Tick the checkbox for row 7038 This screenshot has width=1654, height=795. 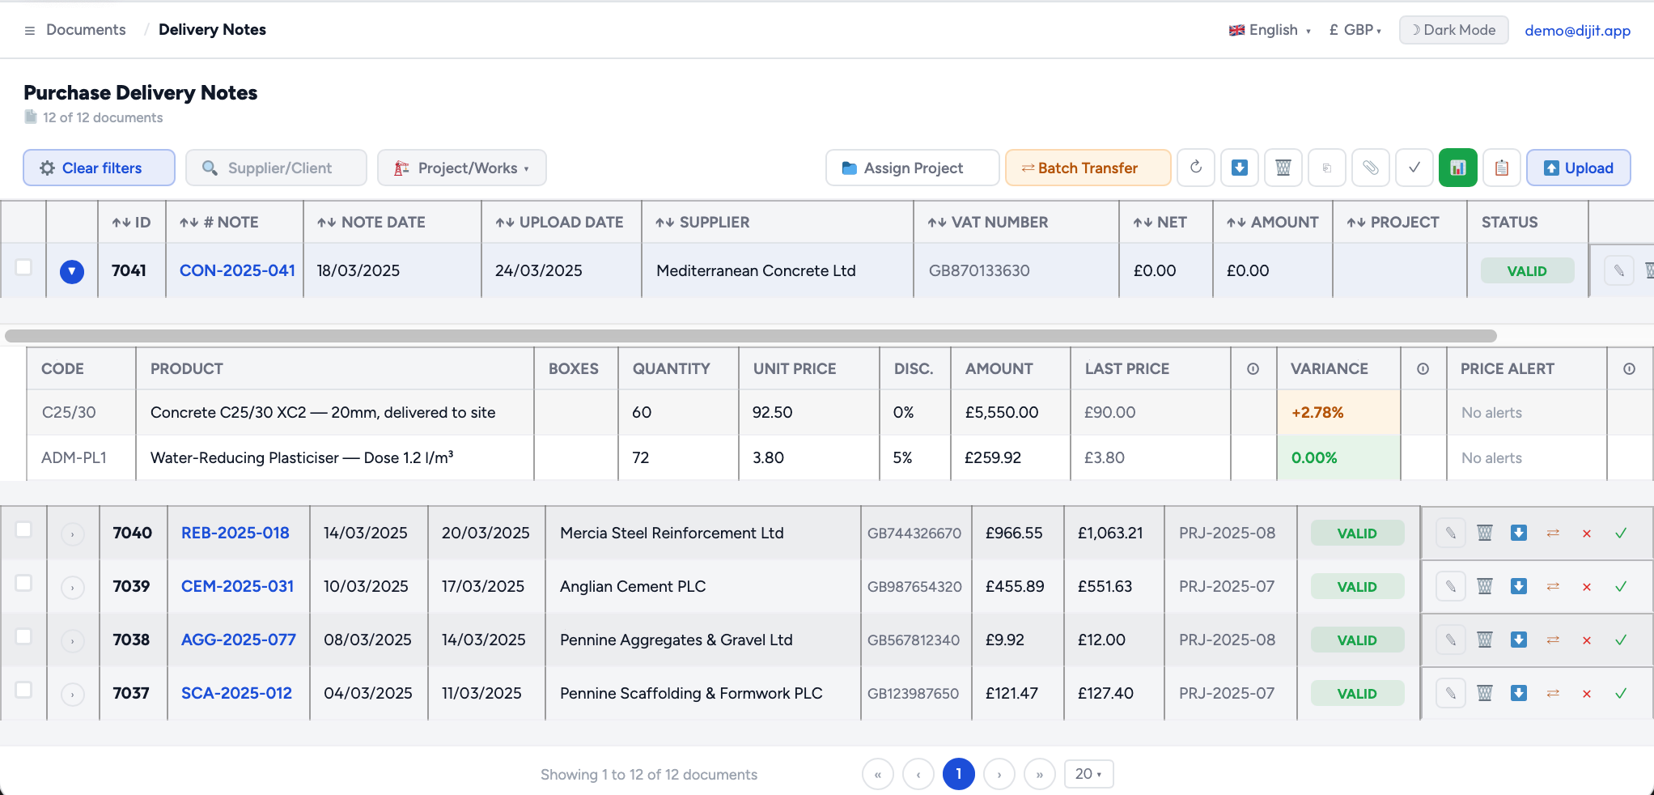click(23, 636)
